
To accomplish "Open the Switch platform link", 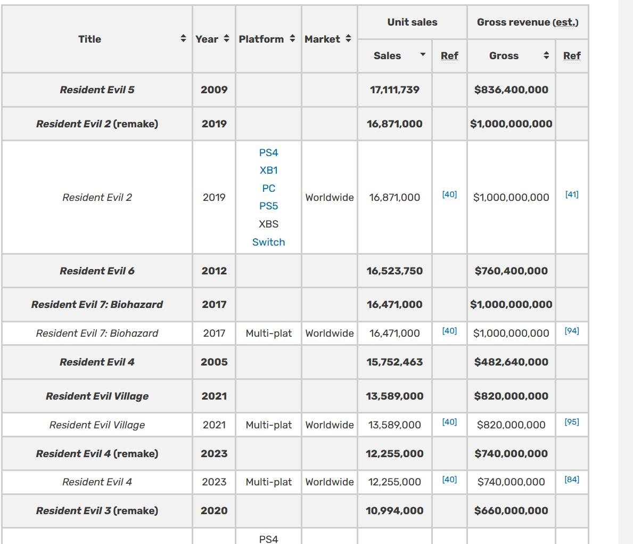I will [268, 242].
